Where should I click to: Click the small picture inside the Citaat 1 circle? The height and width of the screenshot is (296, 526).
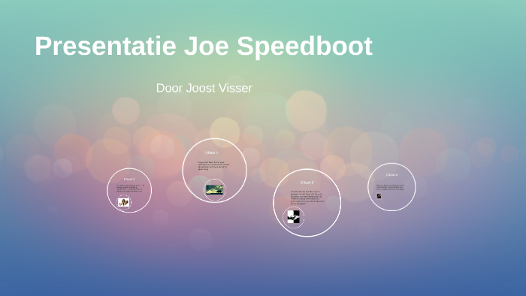point(123,202)
